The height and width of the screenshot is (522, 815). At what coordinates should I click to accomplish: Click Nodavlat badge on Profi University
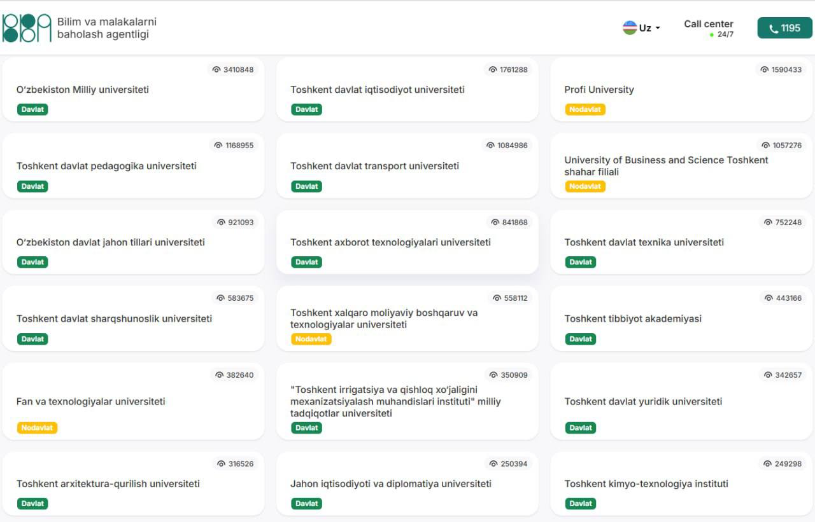(x=585, y=109)
